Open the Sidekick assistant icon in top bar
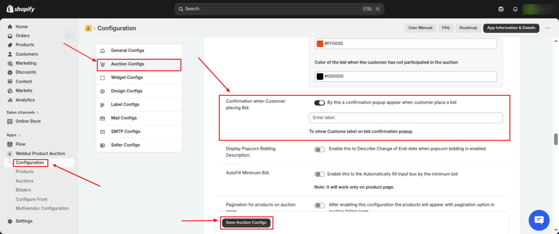This screenshot has height=234, width=559. pyautogui.click(x=501, y=9)
